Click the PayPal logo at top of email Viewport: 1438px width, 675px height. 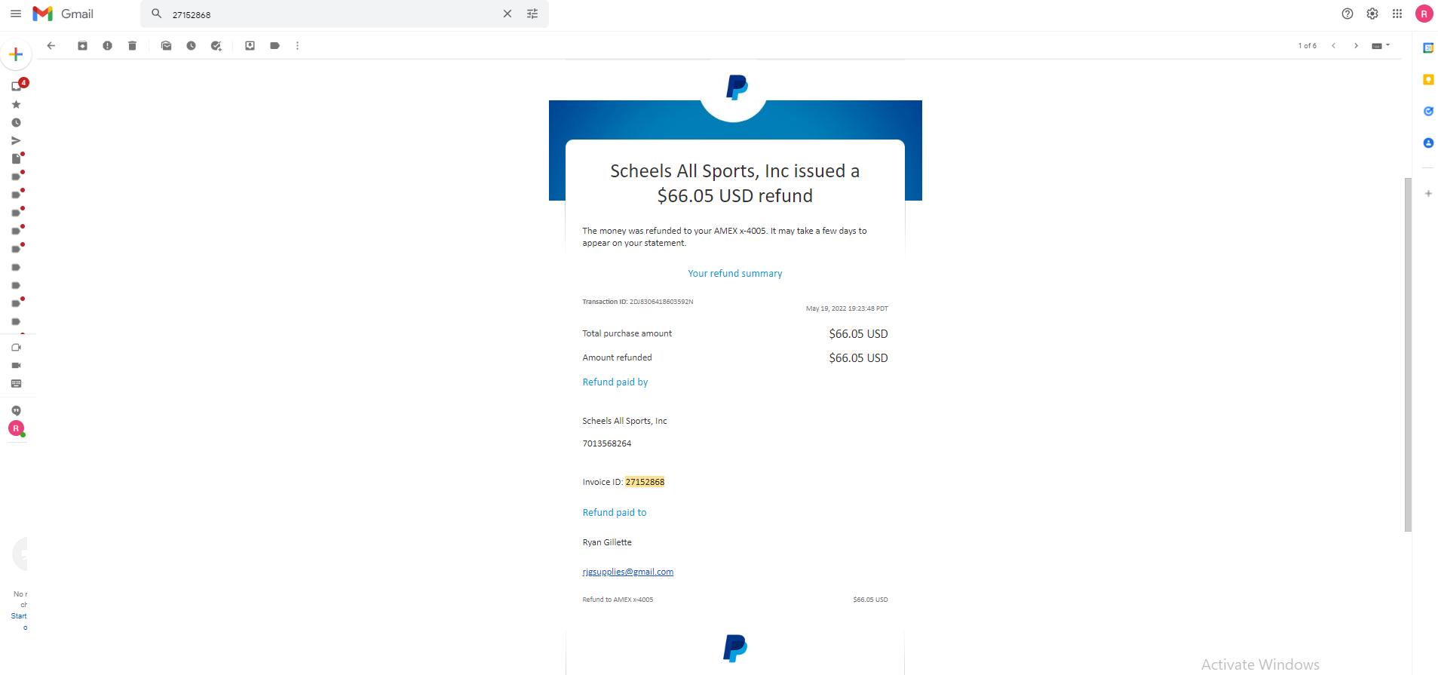736,87
